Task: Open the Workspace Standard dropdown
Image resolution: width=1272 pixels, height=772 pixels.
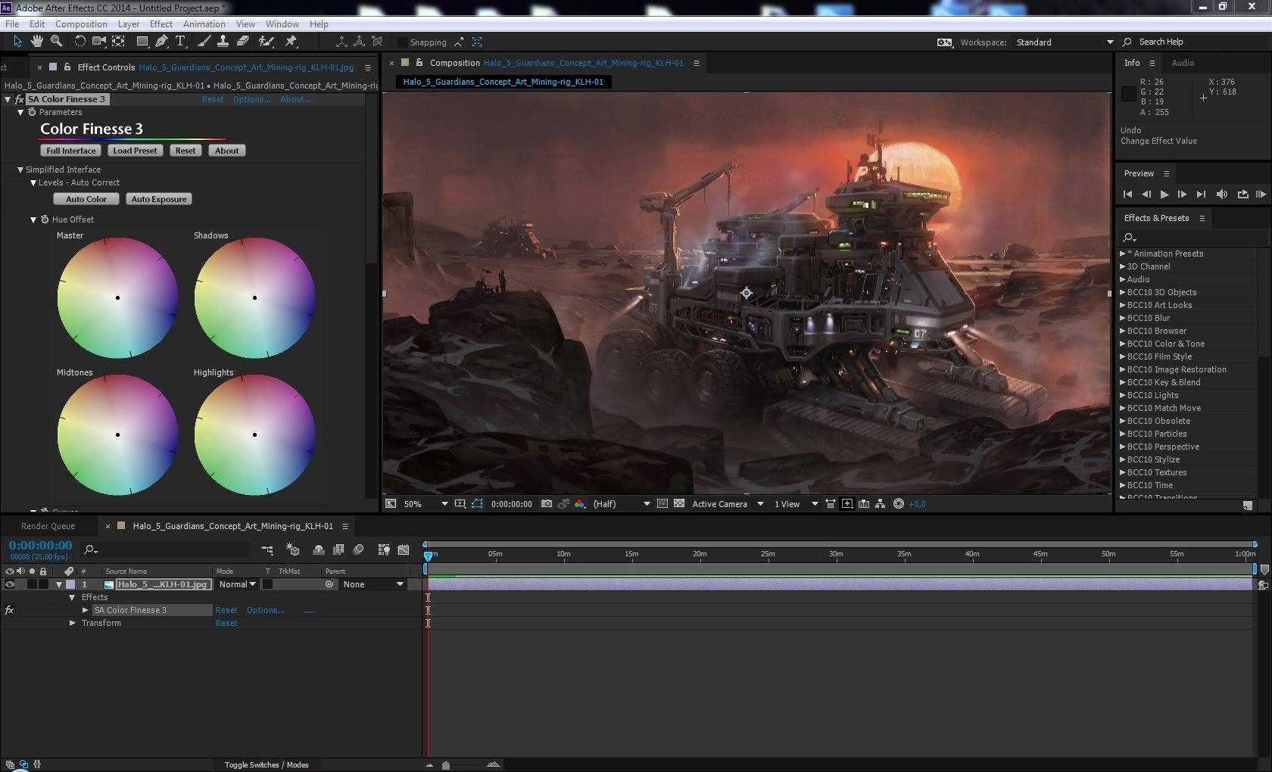Action: (1064, 42)
